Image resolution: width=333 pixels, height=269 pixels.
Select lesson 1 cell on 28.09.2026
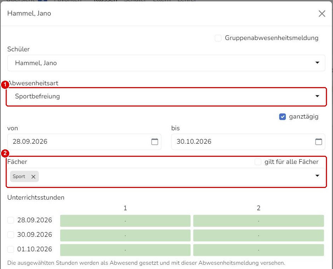coord(125,221)
